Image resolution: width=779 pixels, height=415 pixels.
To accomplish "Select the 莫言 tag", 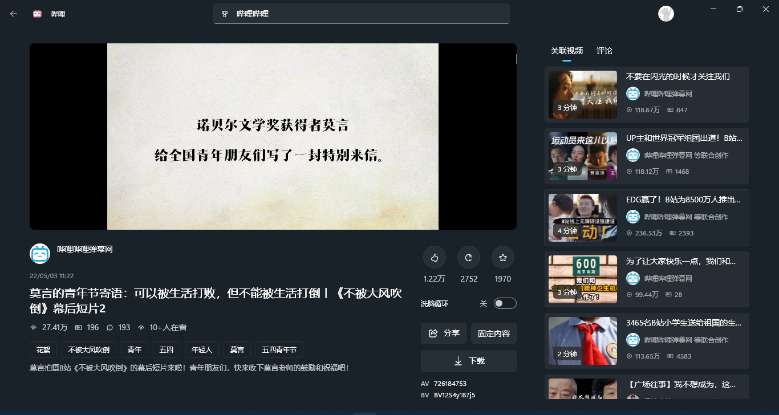I will 237,349.
